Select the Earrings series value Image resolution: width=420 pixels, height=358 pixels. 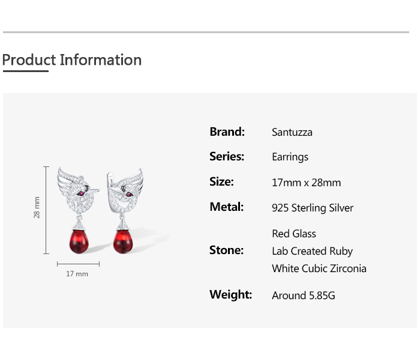[x=290, y=157]
